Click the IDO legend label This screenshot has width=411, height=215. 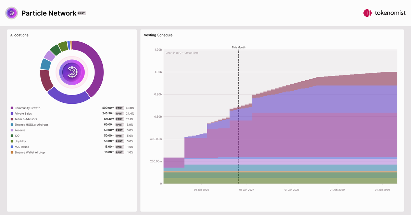(17, 136)
